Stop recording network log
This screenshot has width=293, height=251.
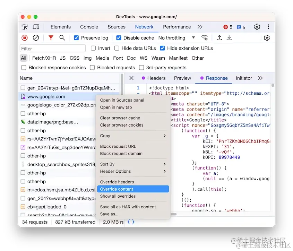pyautogui.click(x=25, y=38)
